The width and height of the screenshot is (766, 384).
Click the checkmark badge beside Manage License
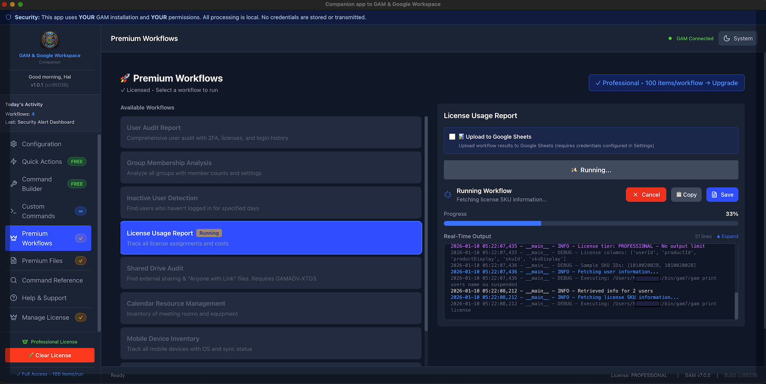point(80,318)
